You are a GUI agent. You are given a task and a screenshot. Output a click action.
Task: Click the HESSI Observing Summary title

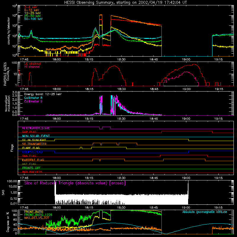click(125, 2)
